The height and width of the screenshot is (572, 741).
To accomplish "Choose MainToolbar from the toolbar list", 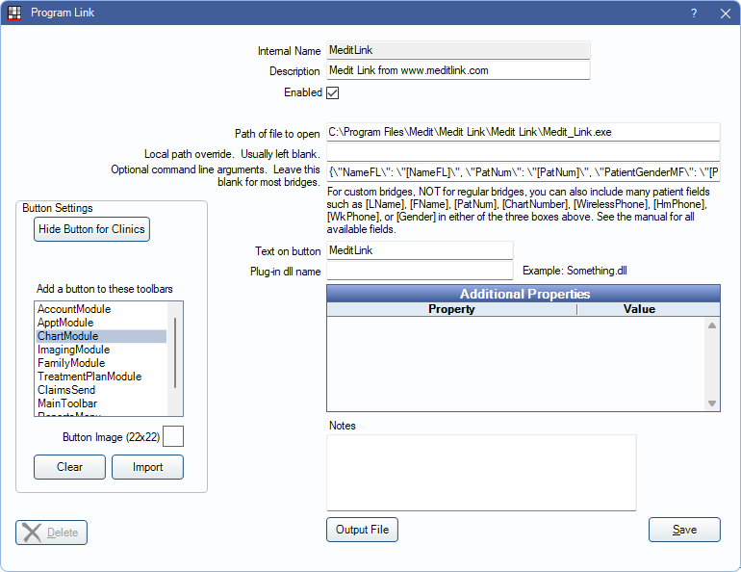I will (x=67, y=403).
